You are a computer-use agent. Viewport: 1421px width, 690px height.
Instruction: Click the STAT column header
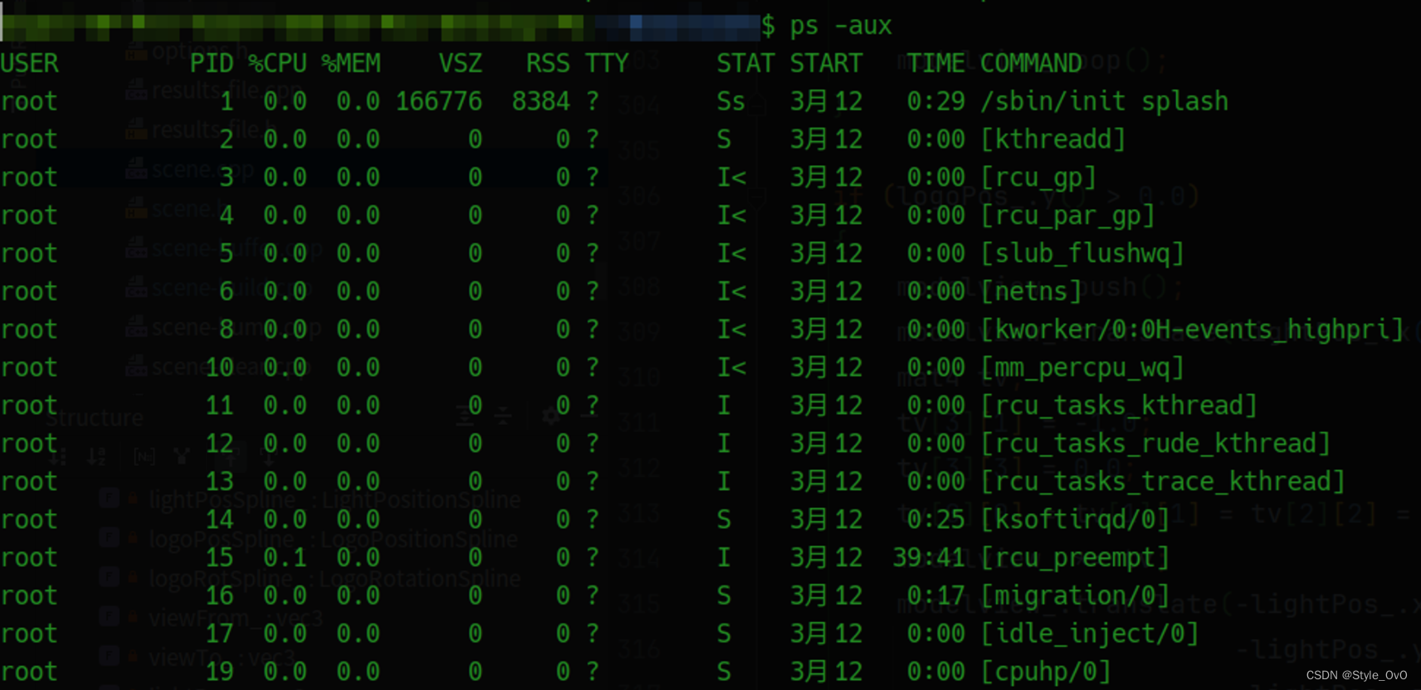point(745,64)
